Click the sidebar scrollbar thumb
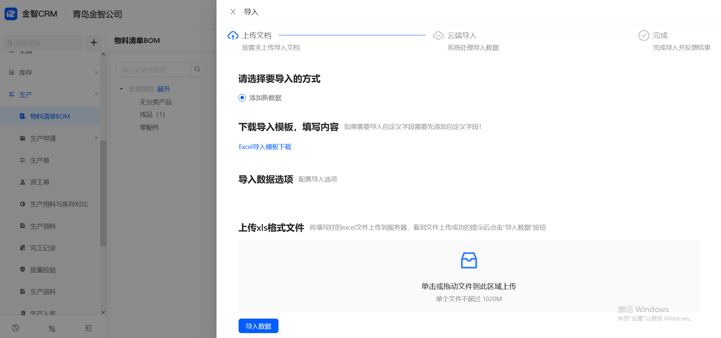Image resolution: width=721 pixels, height=338 pixels. pyautogui.click(x=103, y=194)
